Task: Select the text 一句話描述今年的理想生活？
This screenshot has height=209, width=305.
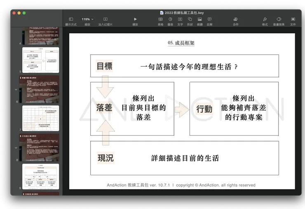Action: click(x=189, y=67)
